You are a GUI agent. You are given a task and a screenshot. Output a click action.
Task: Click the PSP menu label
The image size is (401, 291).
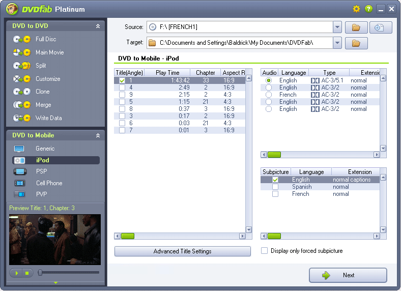tap(41, 171)
